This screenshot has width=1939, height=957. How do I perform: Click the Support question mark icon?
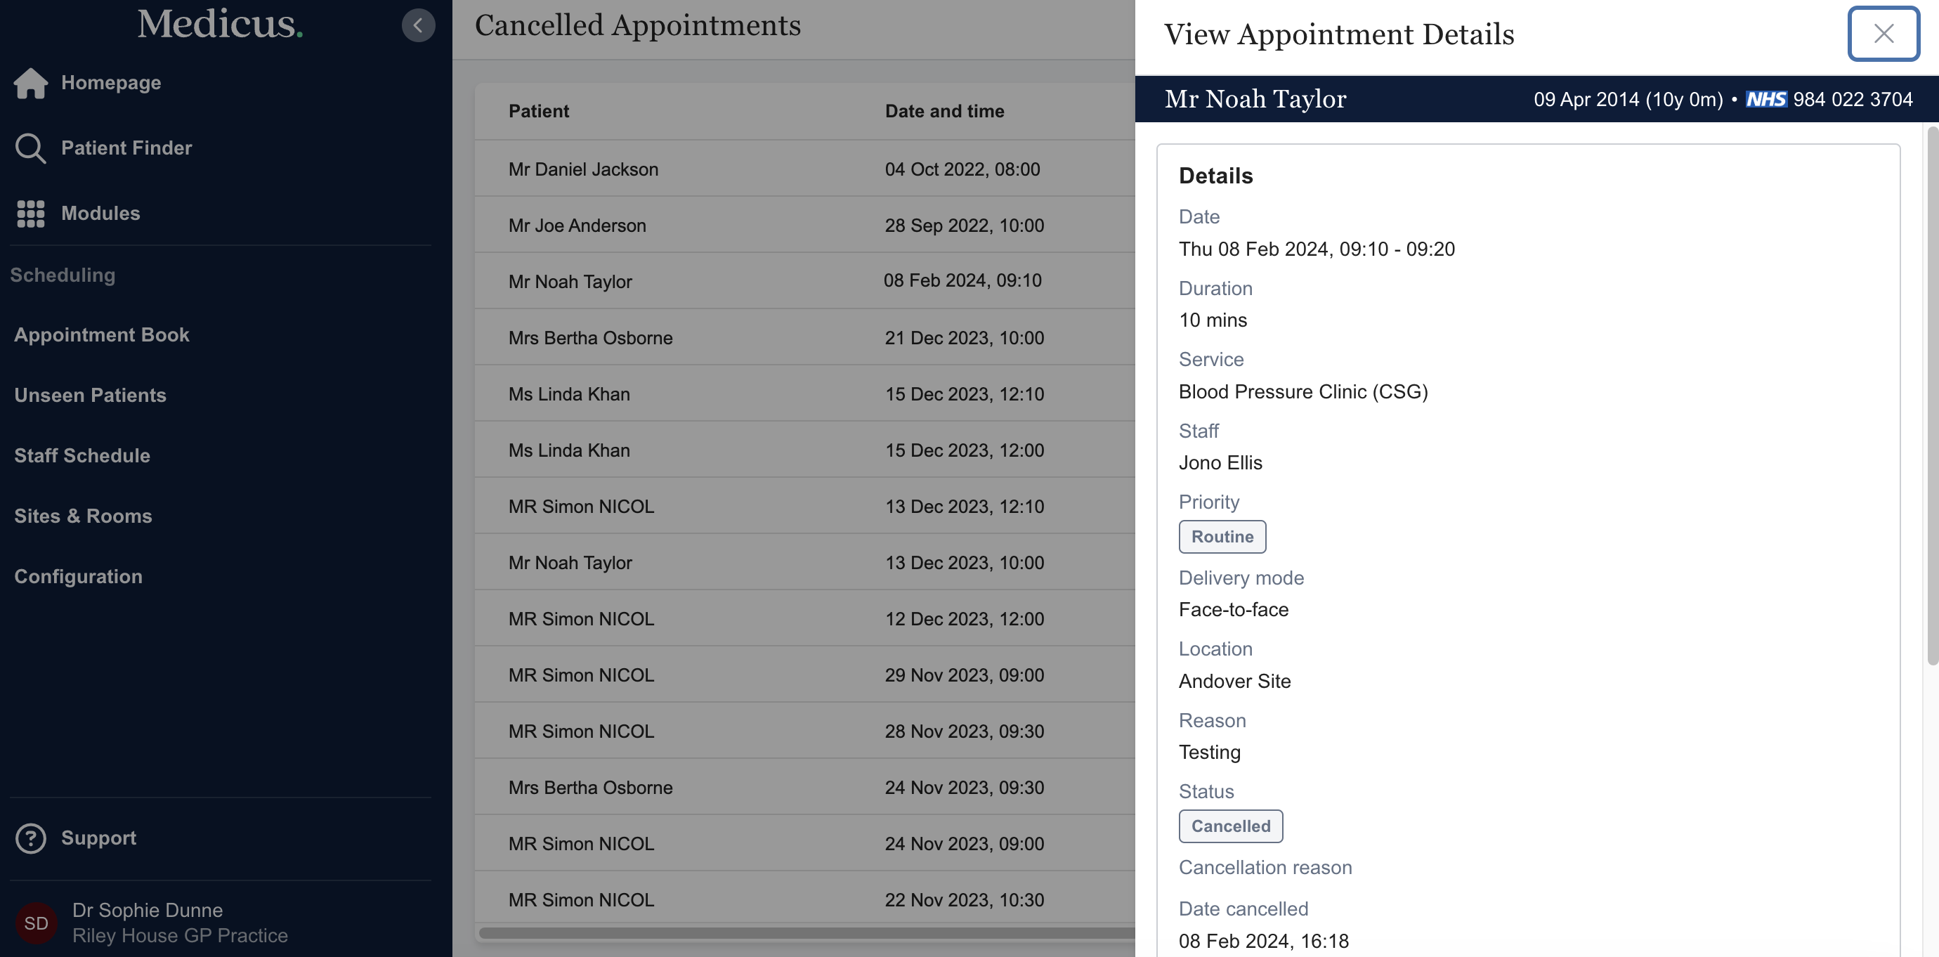[x=31, y=838]
